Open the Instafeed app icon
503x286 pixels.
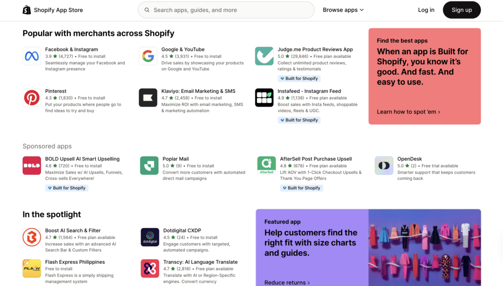coord(264,98)
